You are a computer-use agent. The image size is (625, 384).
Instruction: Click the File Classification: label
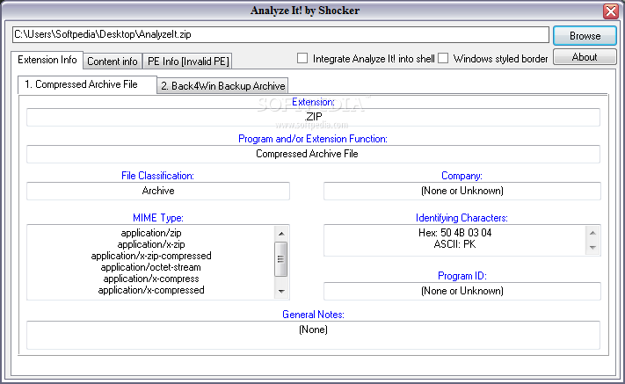(158, 176)
